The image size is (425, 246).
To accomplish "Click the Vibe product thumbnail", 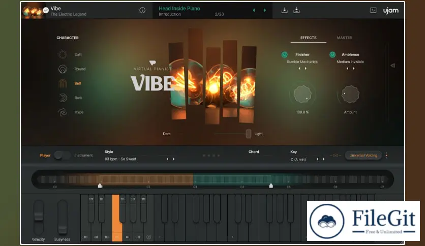I will click(x=33, y=10).
